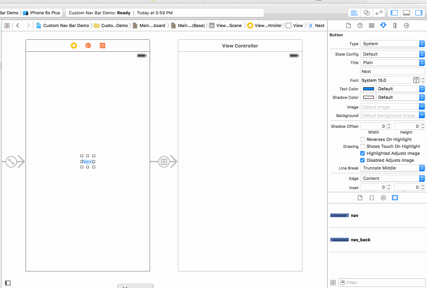Open the Text Color Default dropdown
The width and height of the screenshot is (427, 288).
(400, 89)
